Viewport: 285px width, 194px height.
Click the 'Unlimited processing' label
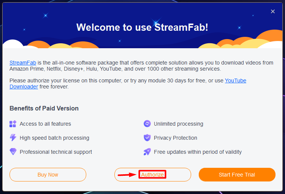[x=178, y=124]
